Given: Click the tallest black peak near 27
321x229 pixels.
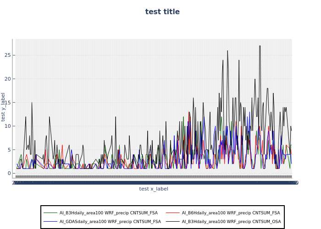Looking at the screenshot, I should click(x=260, y=46).
